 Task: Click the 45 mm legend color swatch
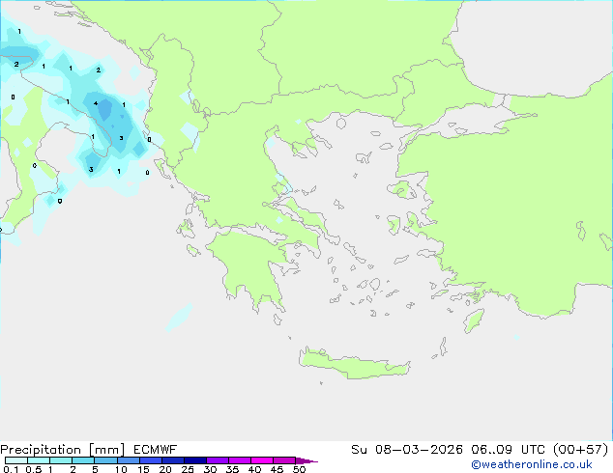[x=284, y=460]
